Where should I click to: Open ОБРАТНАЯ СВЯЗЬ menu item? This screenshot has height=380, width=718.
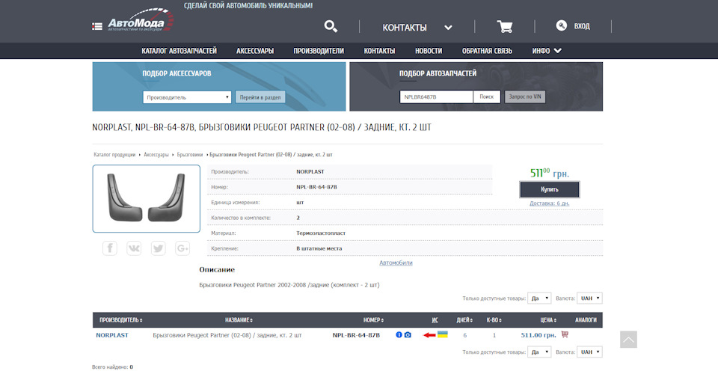(487, 51)
